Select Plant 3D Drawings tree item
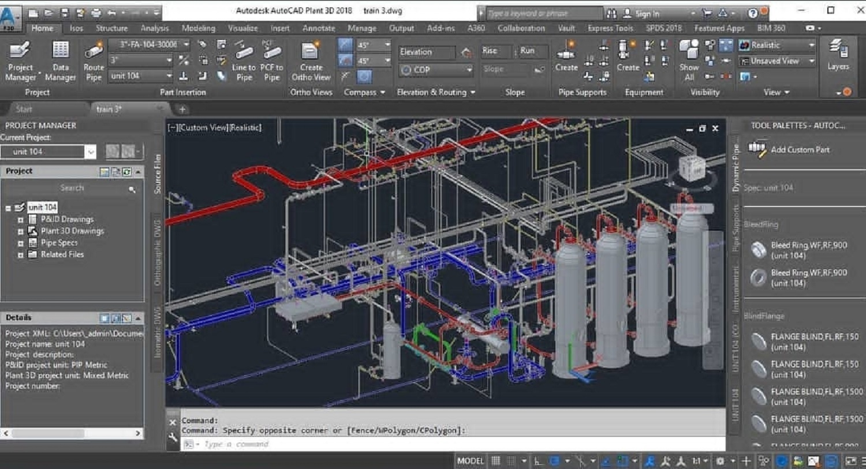The width and height of the screenshot is (866, 469). coord(72,231)
